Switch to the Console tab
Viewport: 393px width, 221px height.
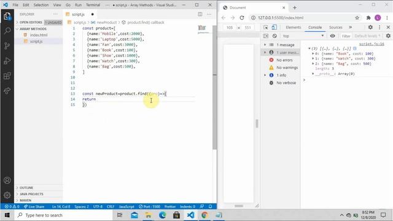[x=315, y=27]
